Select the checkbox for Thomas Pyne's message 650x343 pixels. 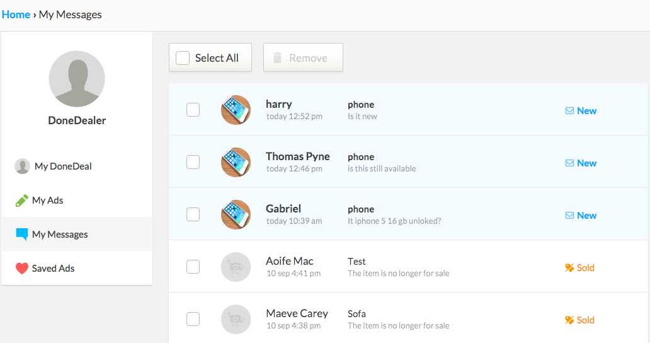coord(193,162)
